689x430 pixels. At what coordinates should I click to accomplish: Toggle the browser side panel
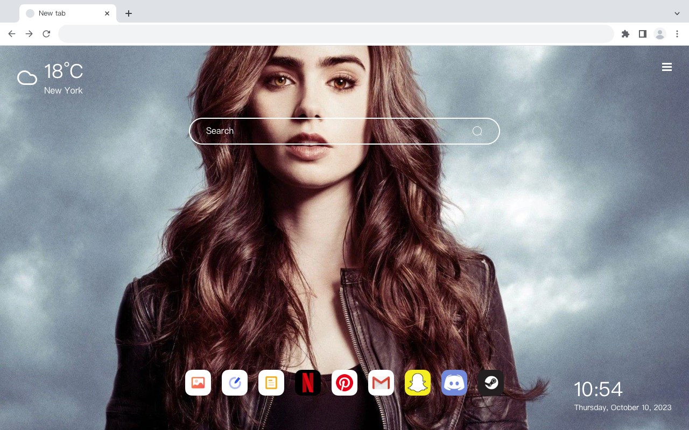coord(642,34)
